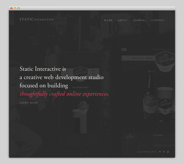Click the headline text 'Static Interactive is'
Image resolution: width=184 pixels, height=164 pixels.
coord(43,69)
